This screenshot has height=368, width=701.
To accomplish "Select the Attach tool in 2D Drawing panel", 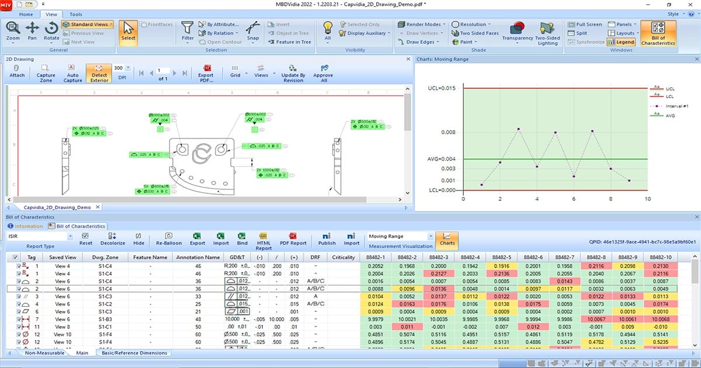I will pyautogui.click(x=16, y=71).
